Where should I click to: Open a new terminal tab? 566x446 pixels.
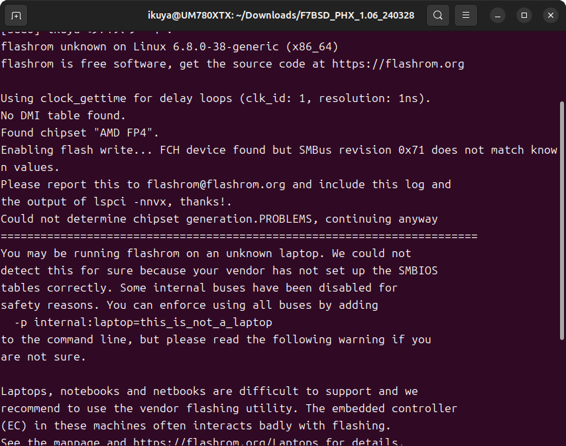pos(17,15)
